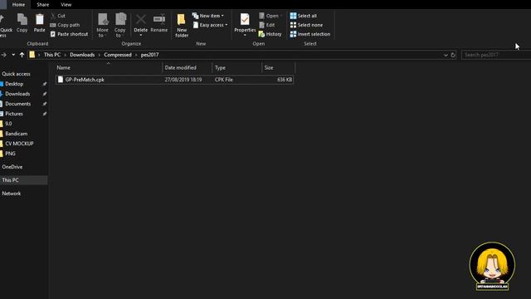Open the Easy access dropdown

(210, 25)
